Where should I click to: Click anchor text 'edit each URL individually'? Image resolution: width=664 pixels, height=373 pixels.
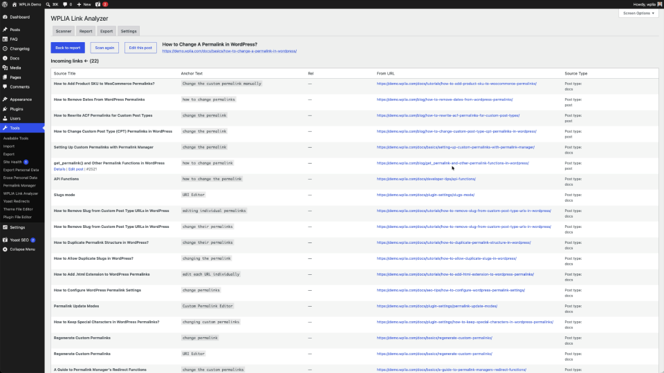click(x=211, y=274)
